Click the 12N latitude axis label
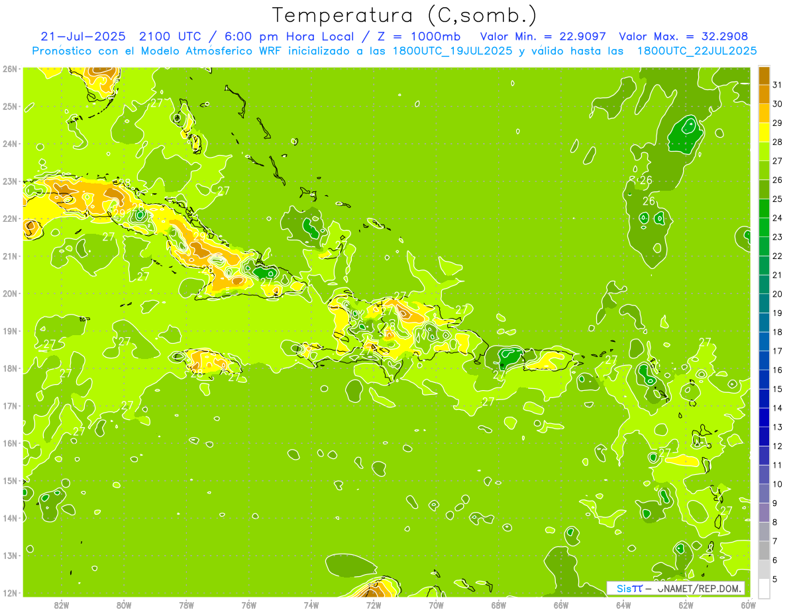The height and width of the screenshot is (614, 795). tap(9, 593)
